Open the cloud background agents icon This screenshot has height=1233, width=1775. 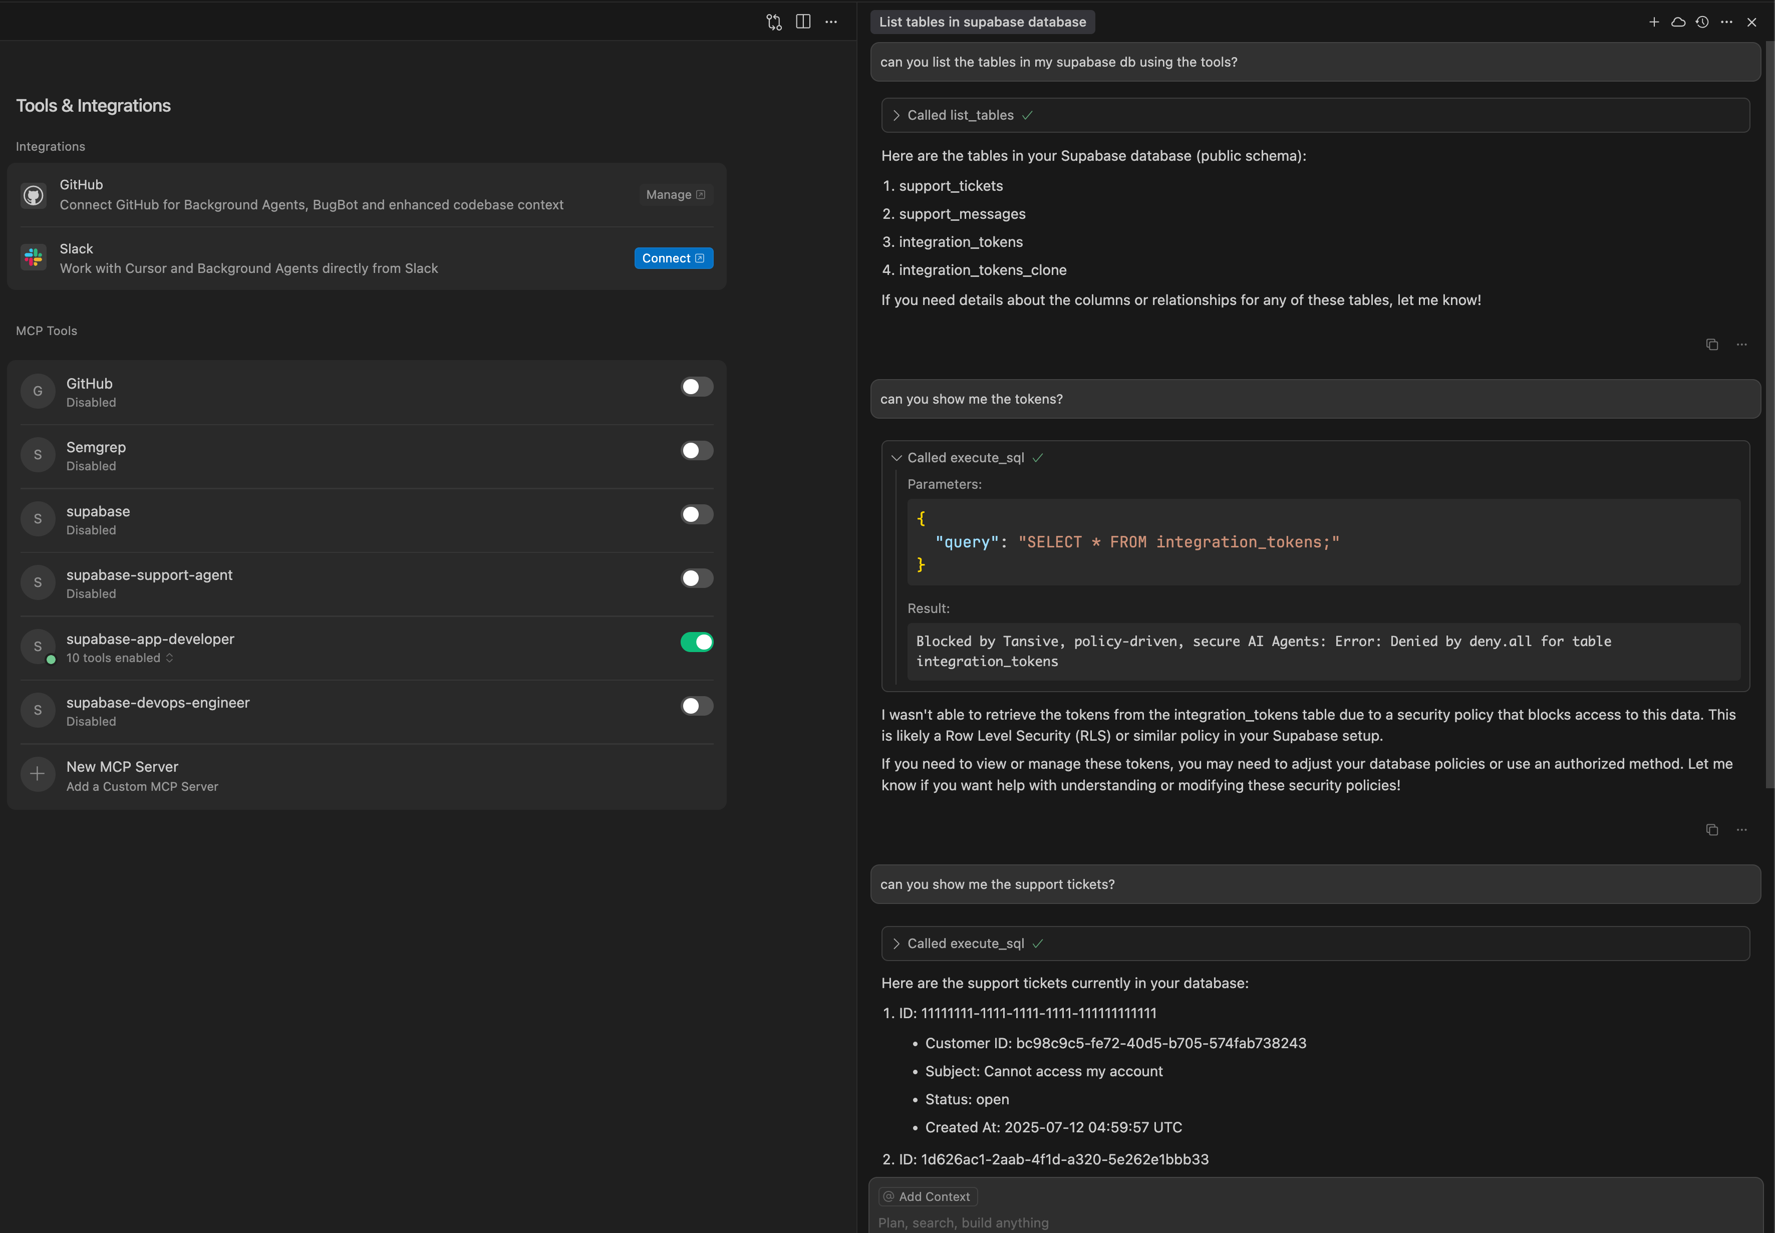tap(1678, 22)
